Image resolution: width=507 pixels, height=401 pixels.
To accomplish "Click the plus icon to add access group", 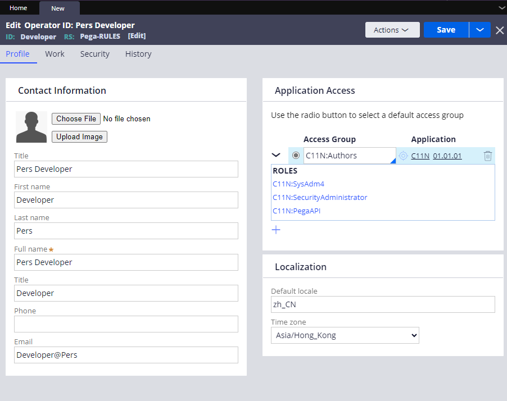I will pyautogui.click(x=276, y=230).
